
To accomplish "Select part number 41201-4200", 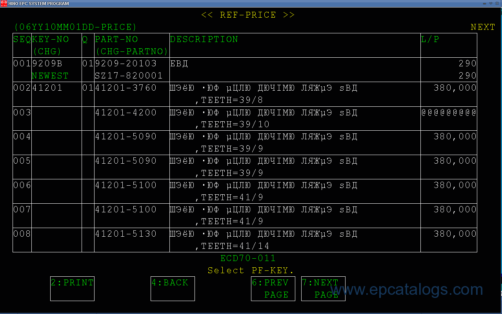I will coord(126,112).
